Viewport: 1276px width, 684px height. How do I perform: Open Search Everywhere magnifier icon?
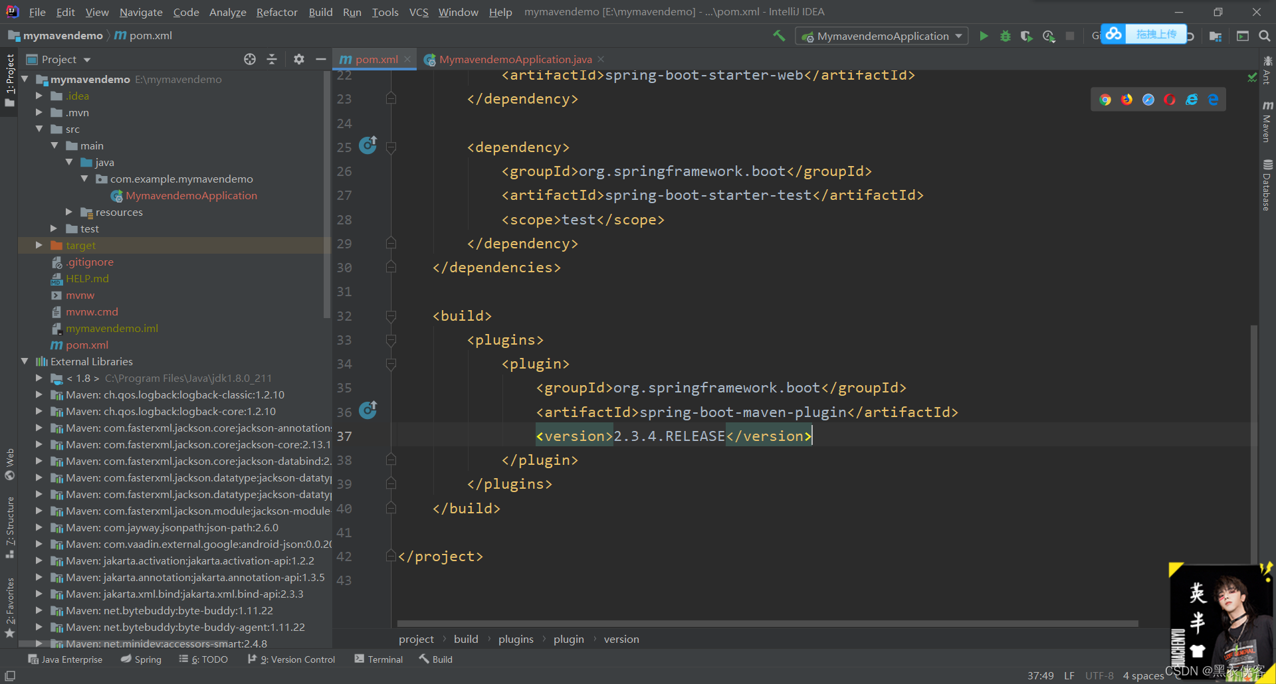(1265, 36)
